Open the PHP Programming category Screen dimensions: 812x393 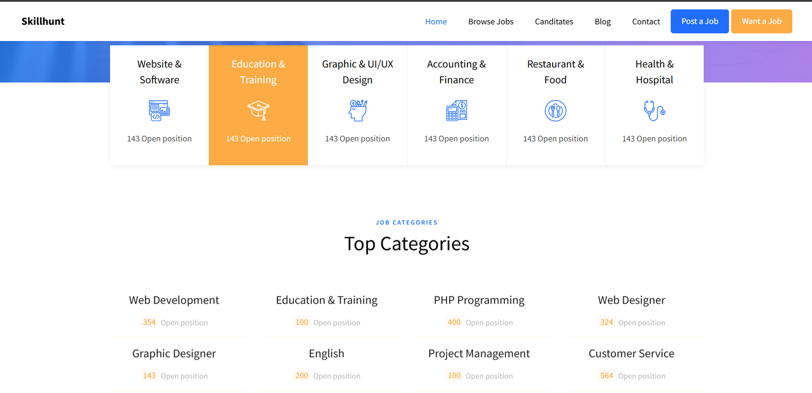pos(479,300)
